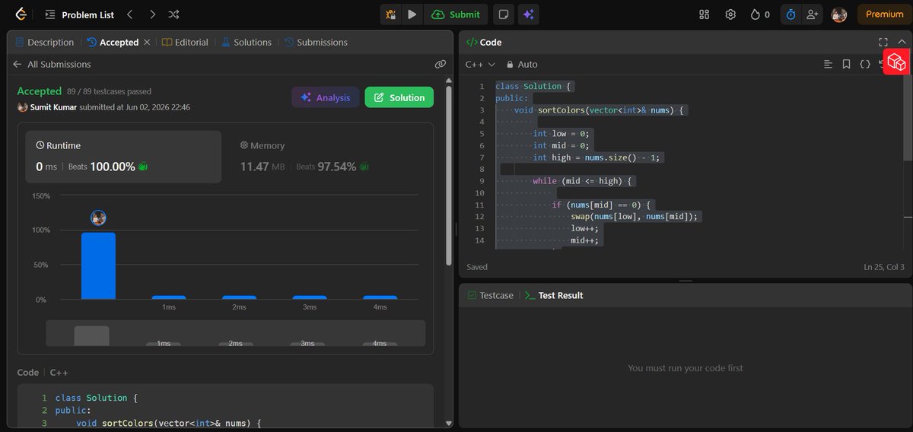This screenshot has height=432, width=913.
Task: Open the AI sparkle assistant icon
Action: pos(527,14)
